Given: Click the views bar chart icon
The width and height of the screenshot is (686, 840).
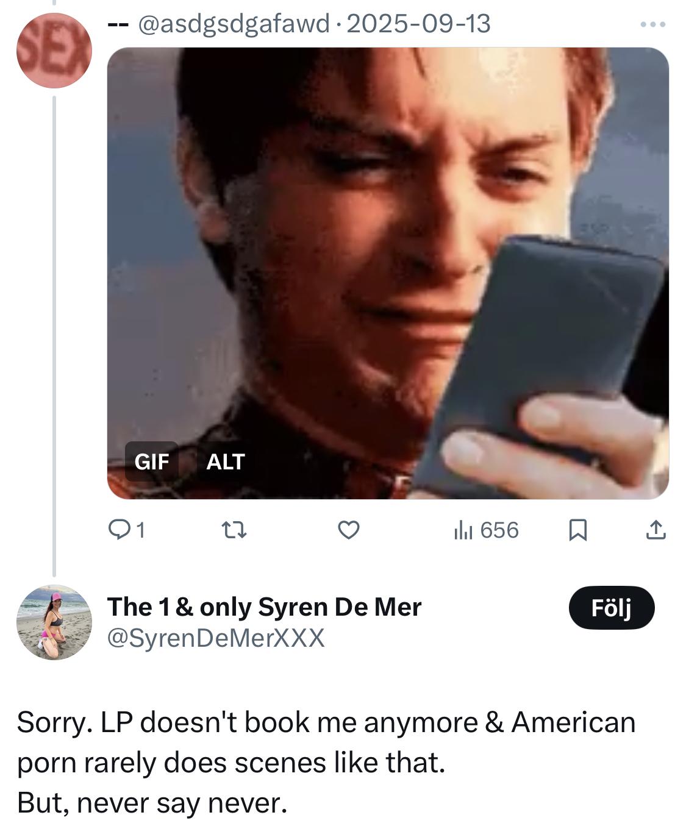Looking at the screenshot, I should (x=463, y=530).
